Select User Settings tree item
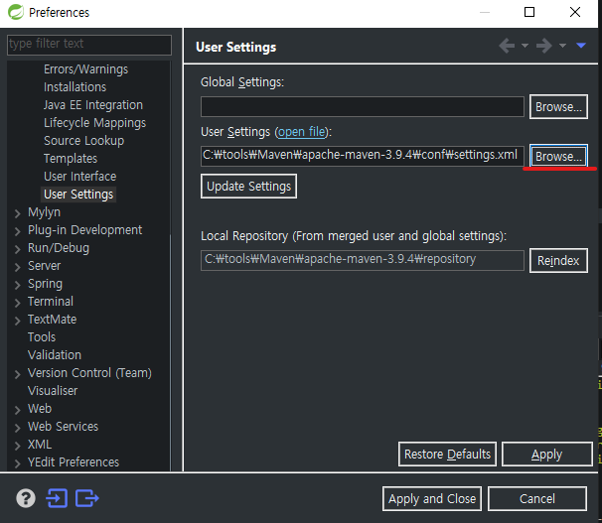The image size is (602, 523). (x=78, y=195)
